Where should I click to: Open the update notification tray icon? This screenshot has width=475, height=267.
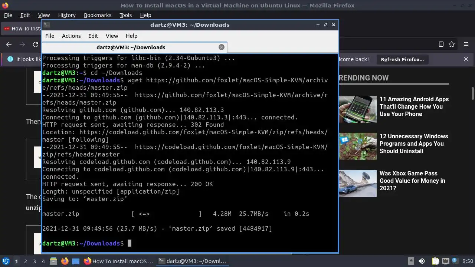(x=455, y=261)
